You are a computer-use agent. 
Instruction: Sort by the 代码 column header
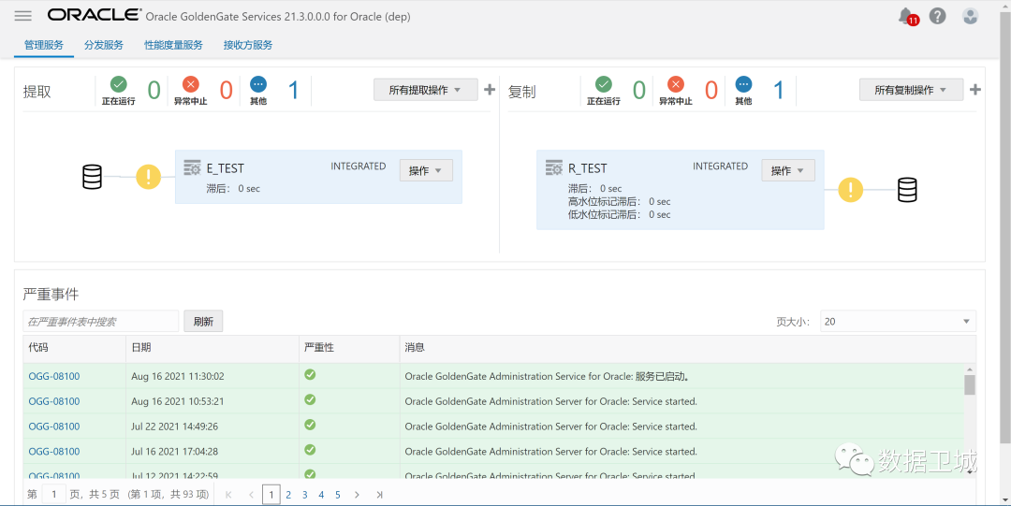74,348
